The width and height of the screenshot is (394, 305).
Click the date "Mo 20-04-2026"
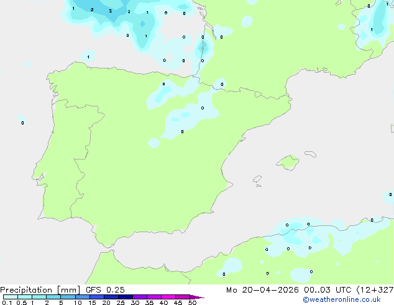click(x=262, y=290)
